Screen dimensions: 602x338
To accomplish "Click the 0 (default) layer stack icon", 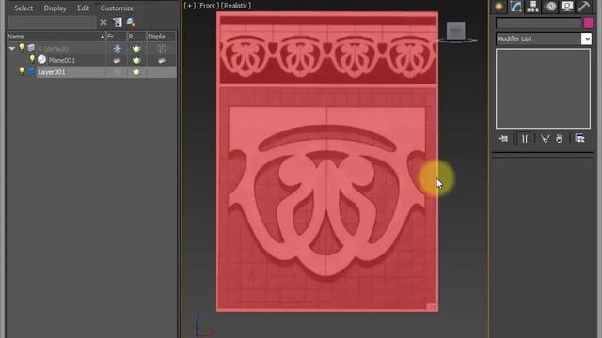I will click(x=31, y=48).
